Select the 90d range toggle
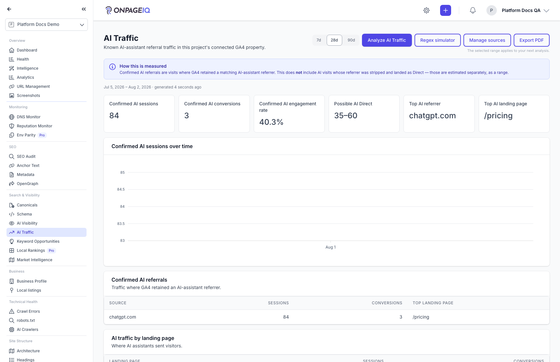Screen dimensions: 560x362 point(351,40)
